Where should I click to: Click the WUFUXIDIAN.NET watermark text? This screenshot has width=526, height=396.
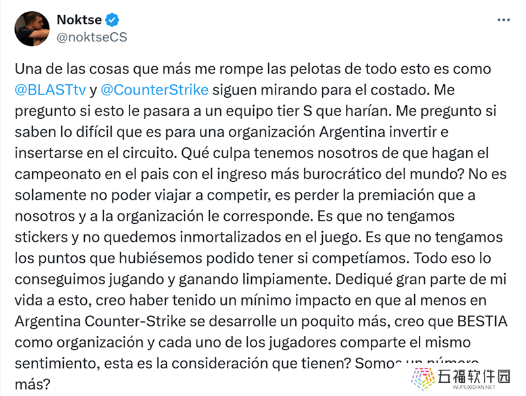pos(473,387)
